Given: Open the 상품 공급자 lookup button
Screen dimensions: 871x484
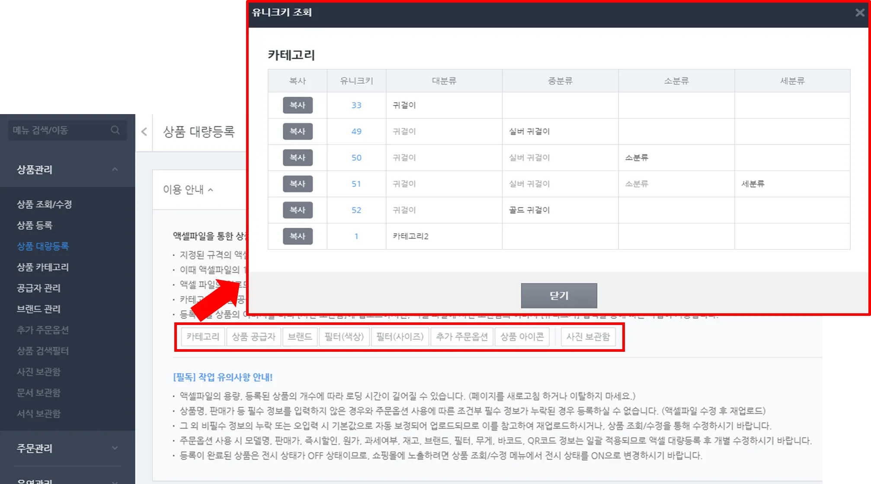Looking at the screenshot, I should (253, 337).
